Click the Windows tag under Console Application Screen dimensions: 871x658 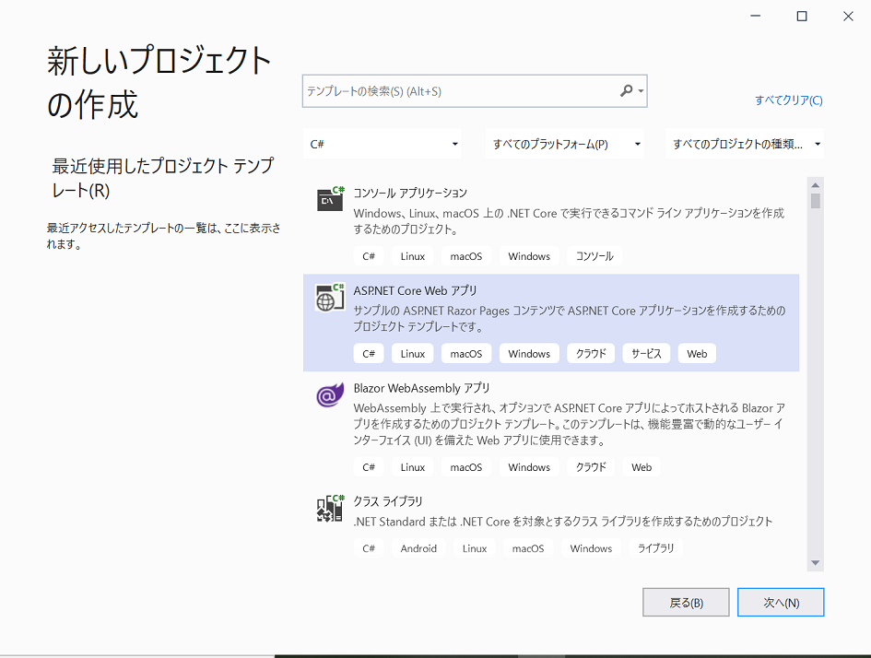pyautogui.click(x=529, y=256)
